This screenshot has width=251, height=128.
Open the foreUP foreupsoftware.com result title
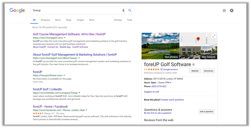(x=37, y=72)
